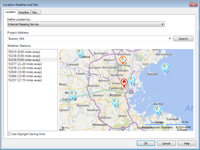This screenshot has width=200, height=150.
Task: Click the Milton label on the map
Action: [123, 116]
